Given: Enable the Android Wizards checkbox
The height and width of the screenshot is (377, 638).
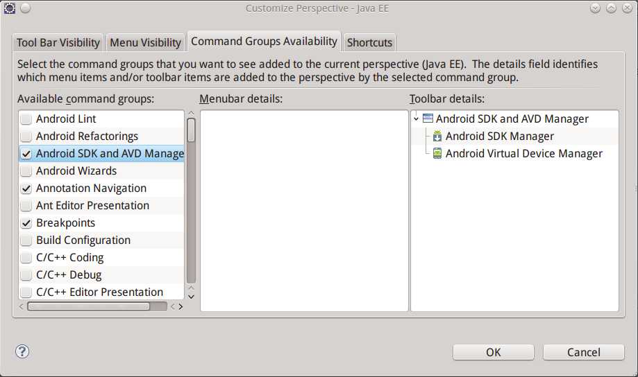Looking at the screenshot, I should (26, 171).
